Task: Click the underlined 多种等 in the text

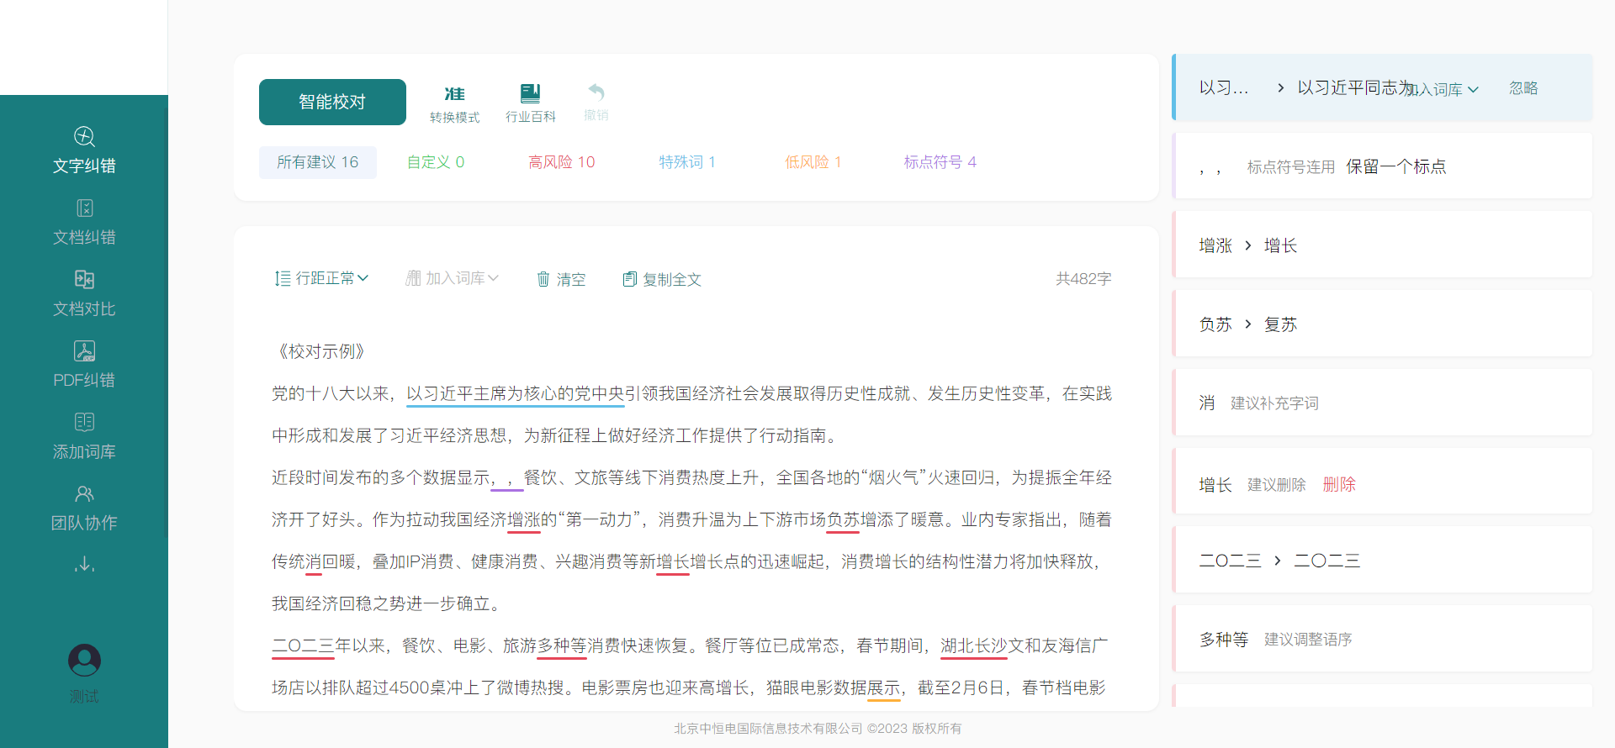Action: coord(562,645)
